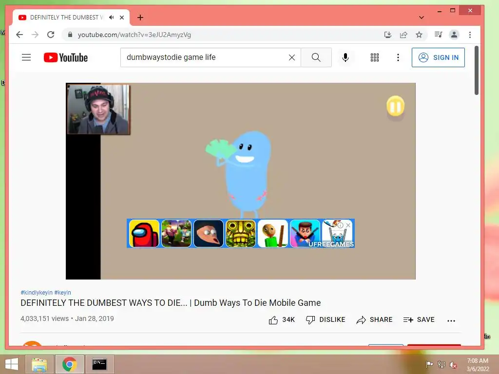
Task: Open the media control icon in Chrome toolbar
Action: click(438, 35)
